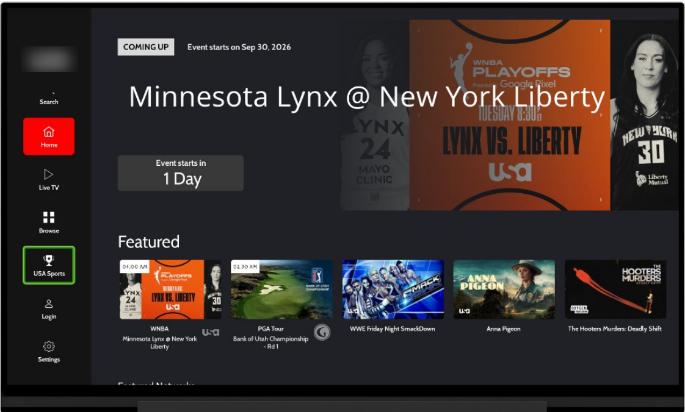Click the WNBA Playoffs hero banner image
Image resolution: width=685 pixels, height=412 pixels.
[509, 115]
